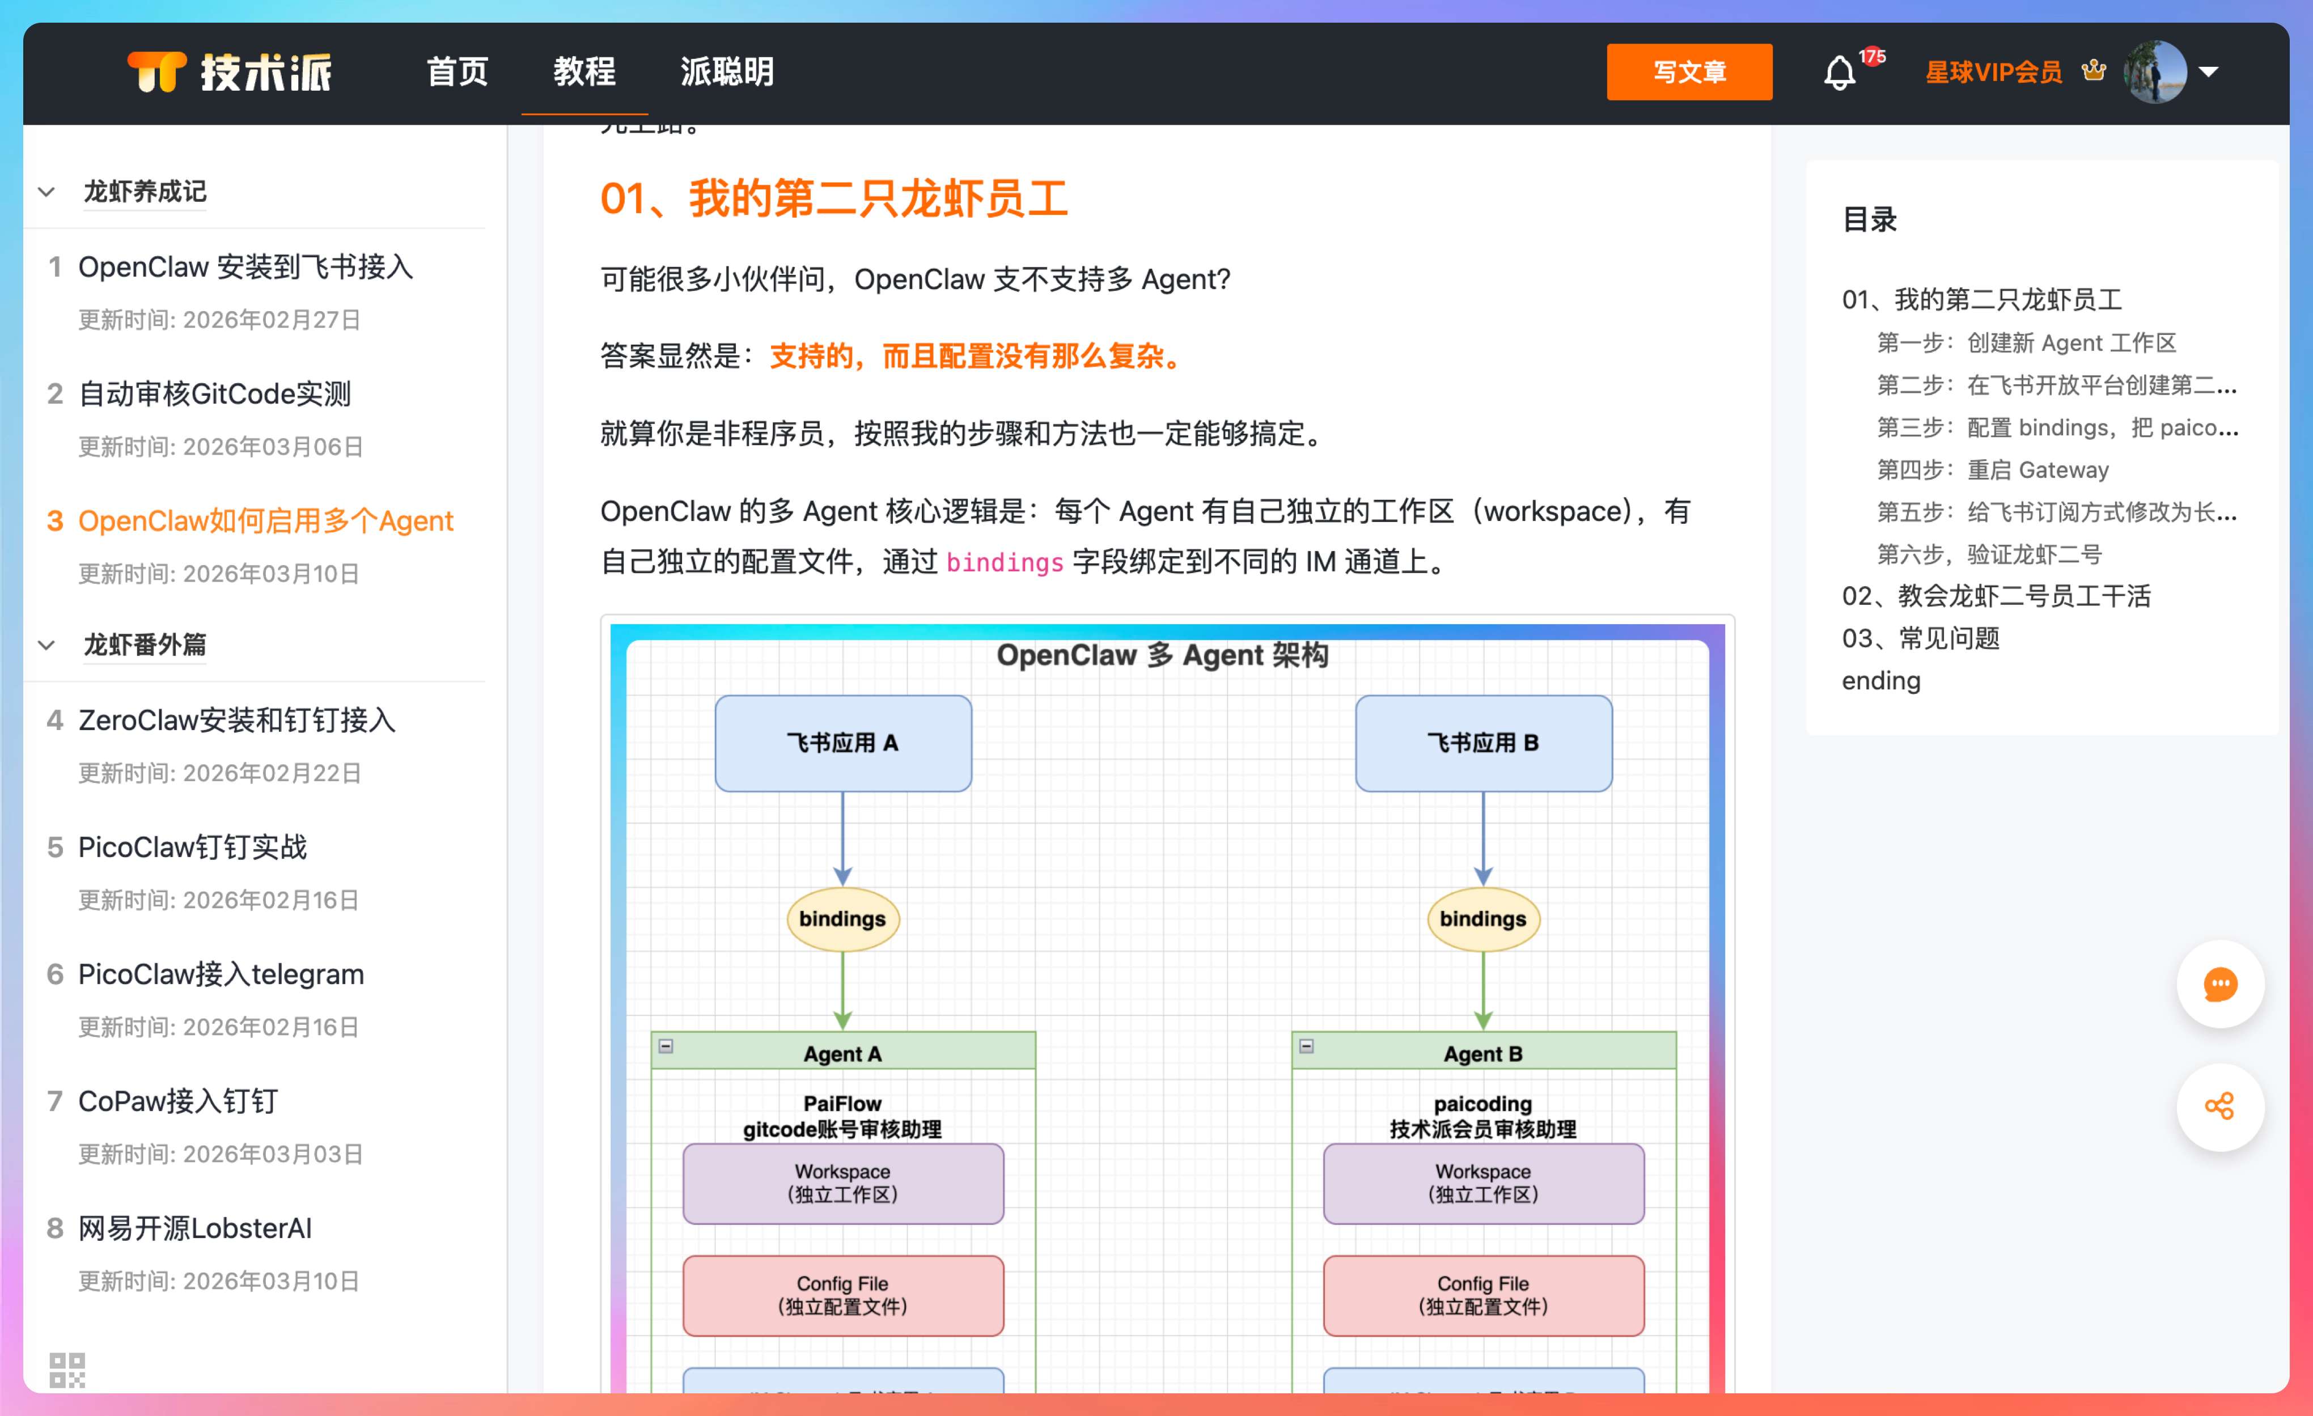Click the VIP crown icon
The image size is (2313, 1416).
point(2094,71)
